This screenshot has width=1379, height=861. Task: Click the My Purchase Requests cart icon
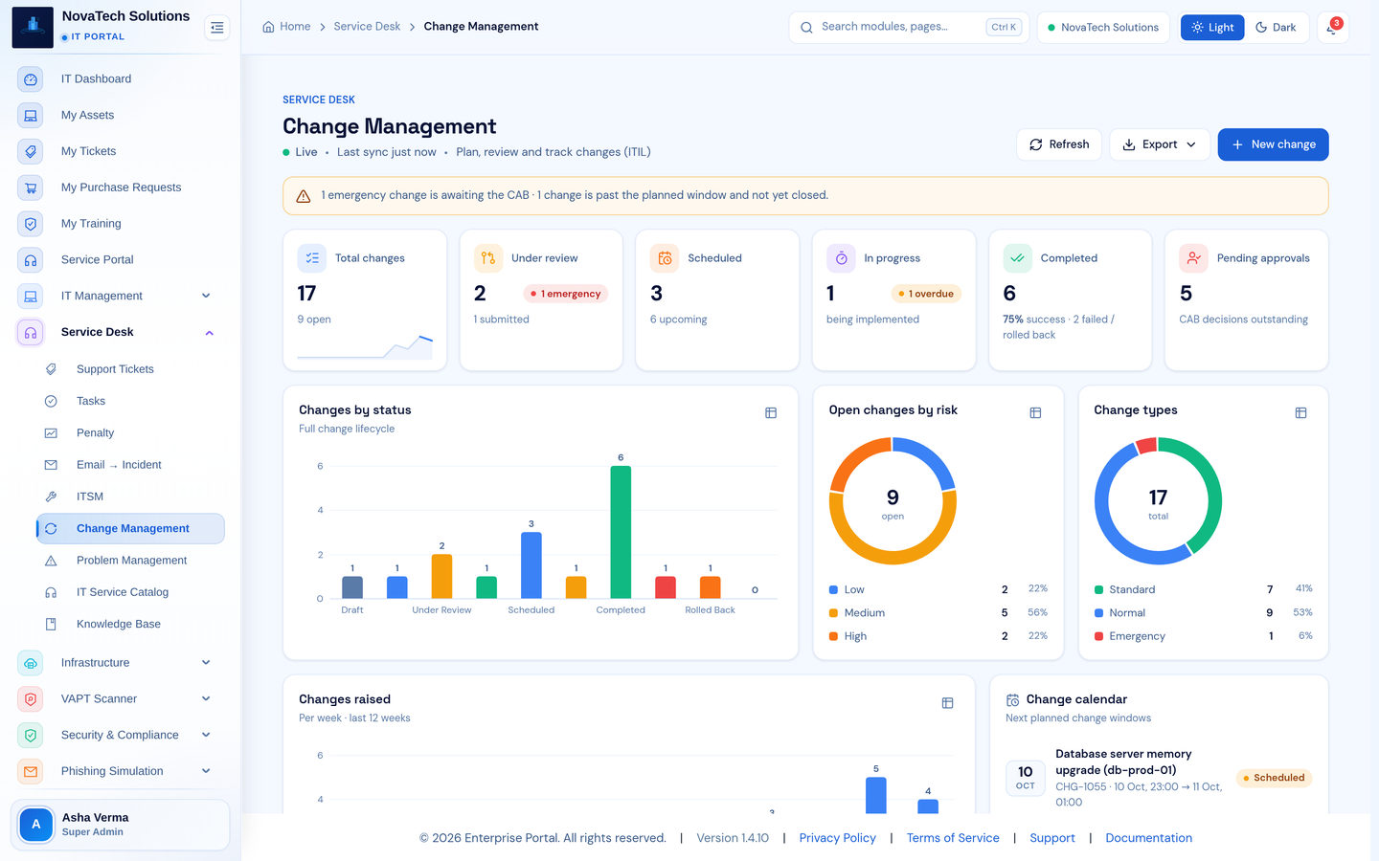click(x=31, y=188)
